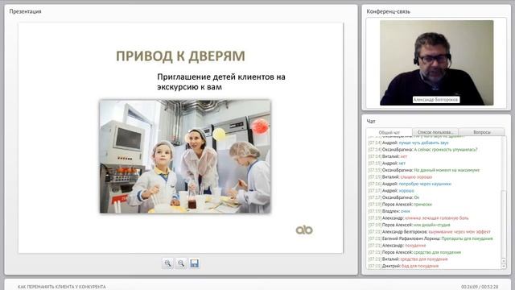The width and height of the screenshot is (515, 290).
Task: Switch to the Общий чат tab
Action: click(x=389, y=132)
